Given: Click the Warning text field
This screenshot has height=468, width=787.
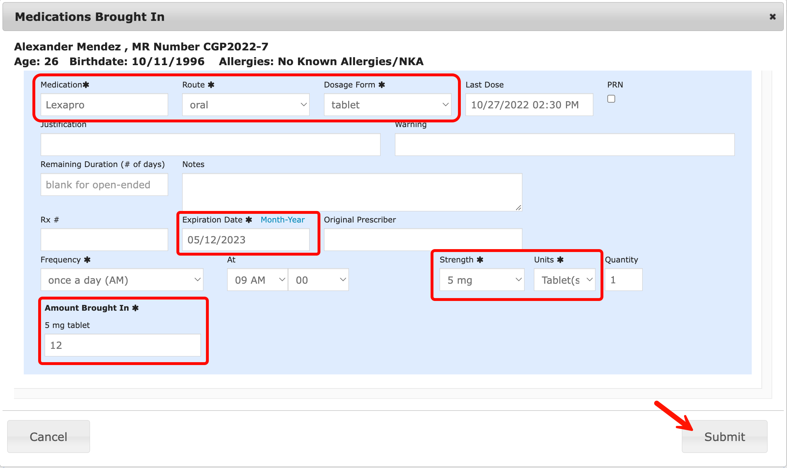Looking at the screenshot, I should 564,145.
